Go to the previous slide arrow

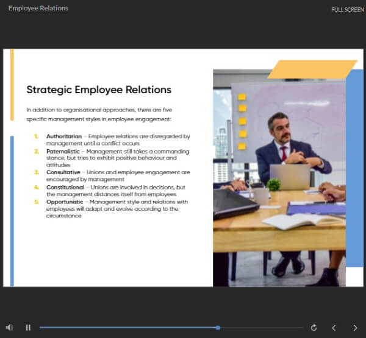(x=334, y=328)
